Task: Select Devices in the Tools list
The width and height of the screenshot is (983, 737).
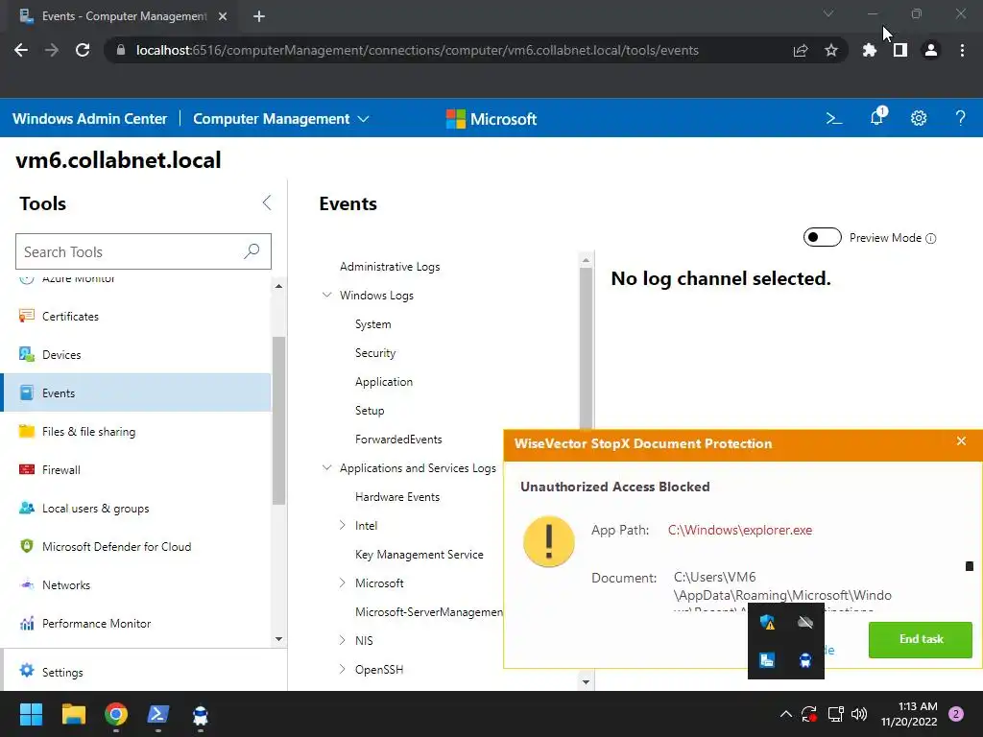Action: (x=136, y=354)
